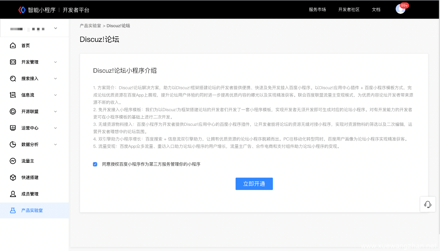440x251 pixels.
Task: Select 成员管理 in the sidebar
Action: pos(30,194)
